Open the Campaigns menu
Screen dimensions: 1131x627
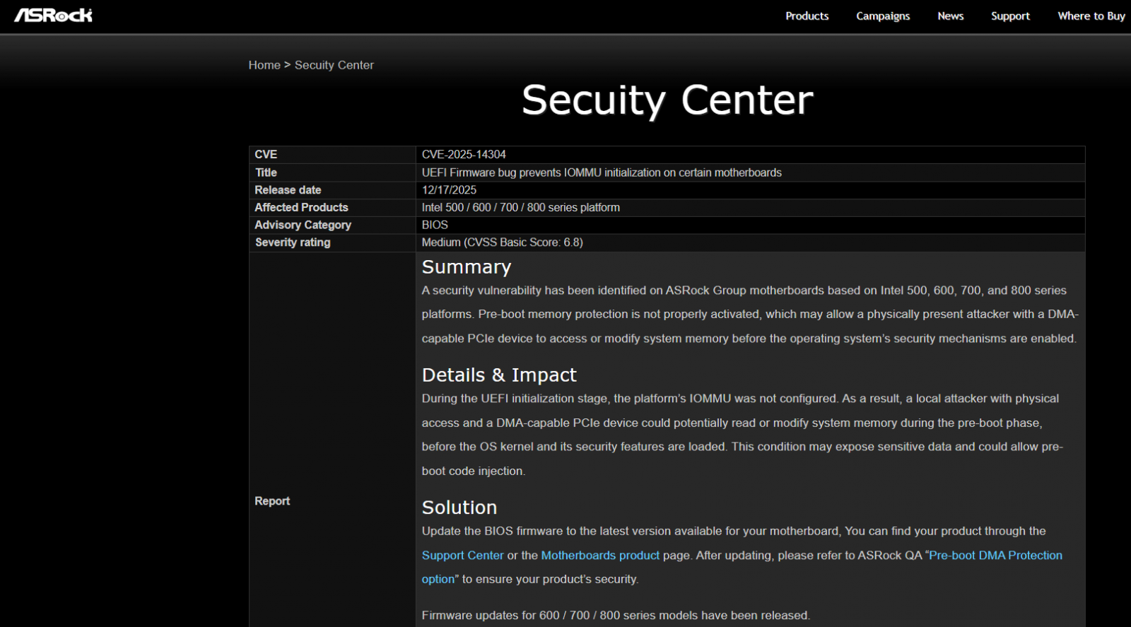pos(882,16)
